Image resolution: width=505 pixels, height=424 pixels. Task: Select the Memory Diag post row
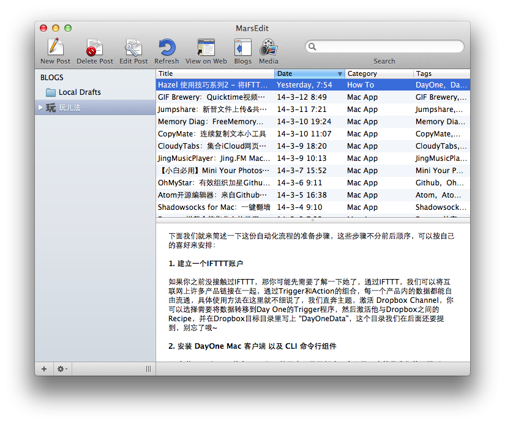tap(313, 122)
